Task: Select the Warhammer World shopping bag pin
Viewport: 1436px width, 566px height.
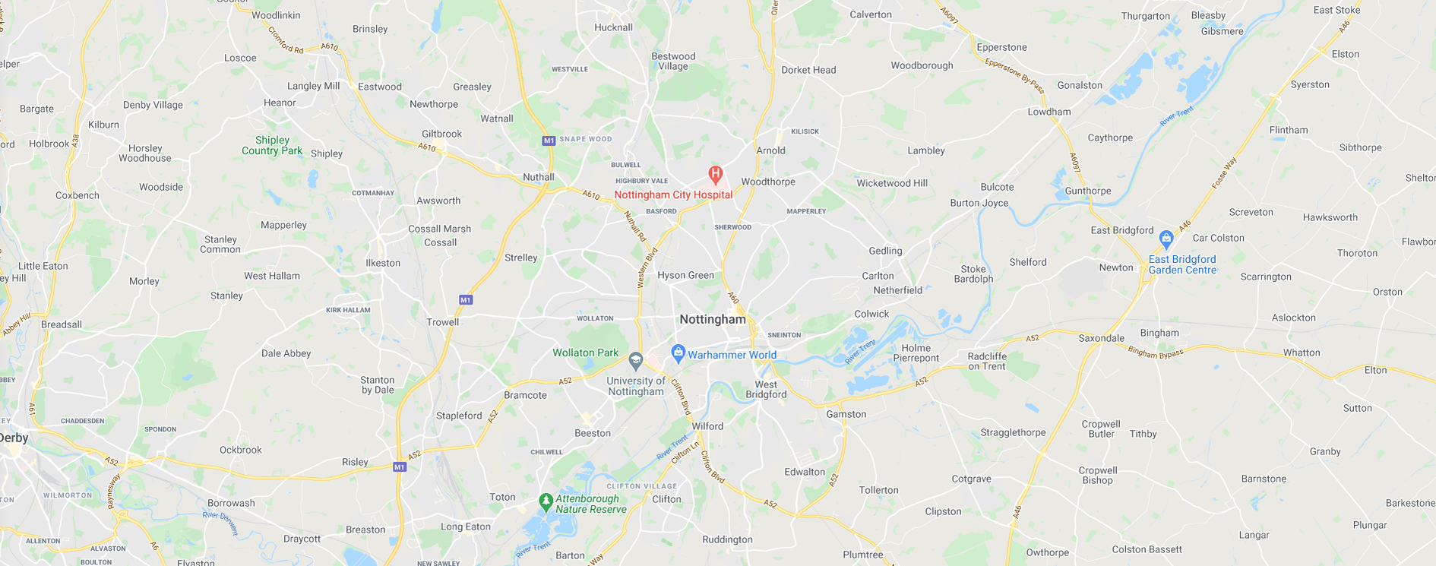Action: (678, 353)
